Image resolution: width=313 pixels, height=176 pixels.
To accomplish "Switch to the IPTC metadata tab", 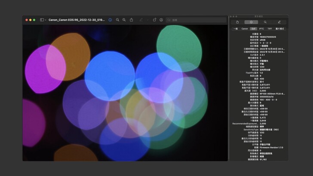I will point(261,29).
